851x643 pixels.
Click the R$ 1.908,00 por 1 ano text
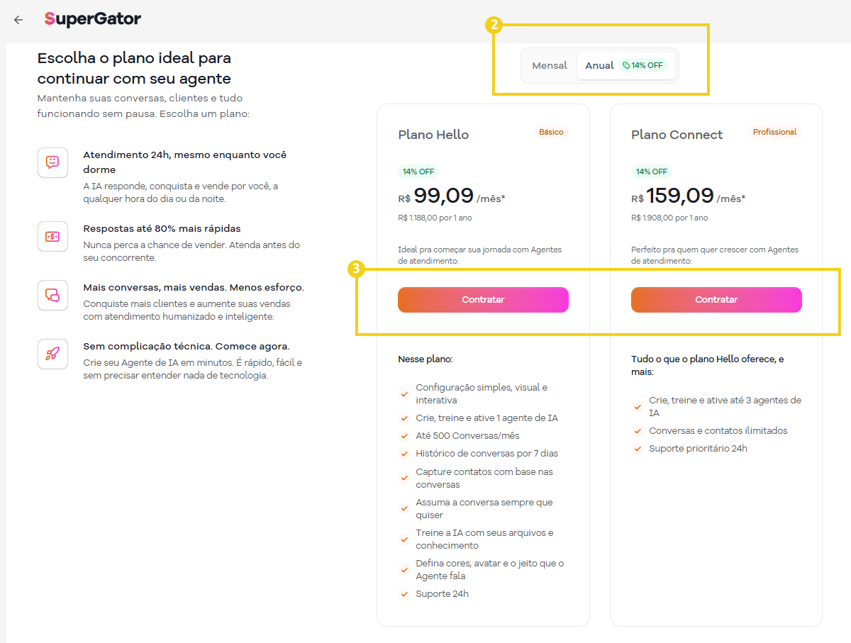669,218
